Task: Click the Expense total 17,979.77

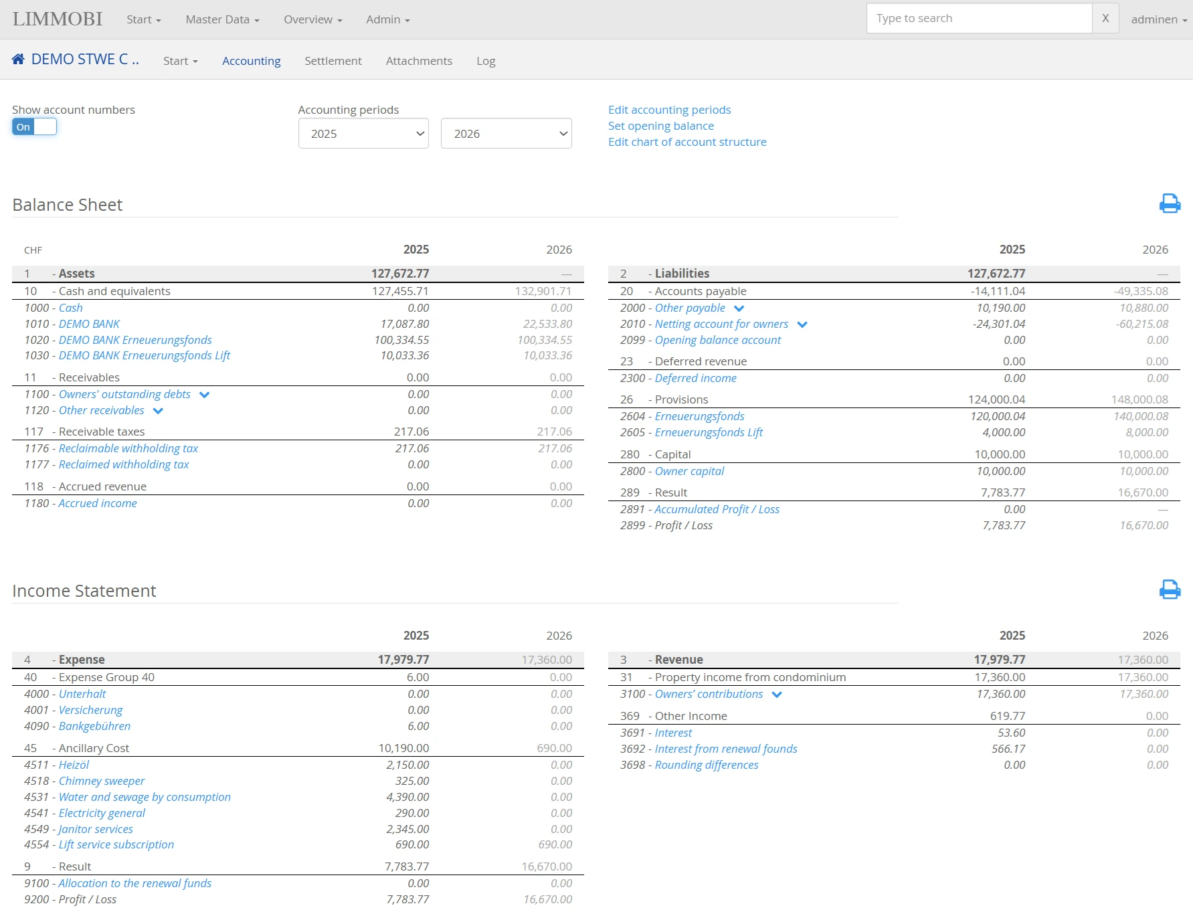Action: pyautogui.click(x=403, y=660)
